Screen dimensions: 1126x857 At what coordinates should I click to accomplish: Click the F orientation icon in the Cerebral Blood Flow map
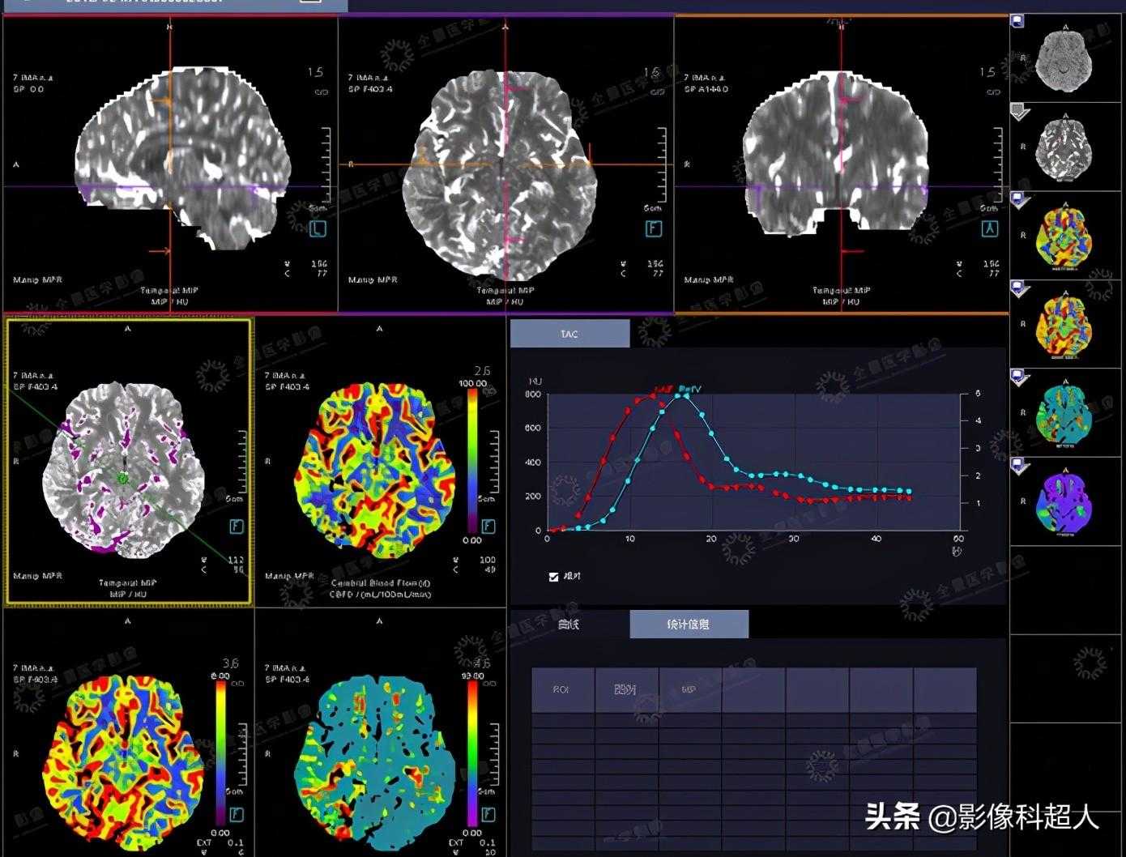(488, 527)
